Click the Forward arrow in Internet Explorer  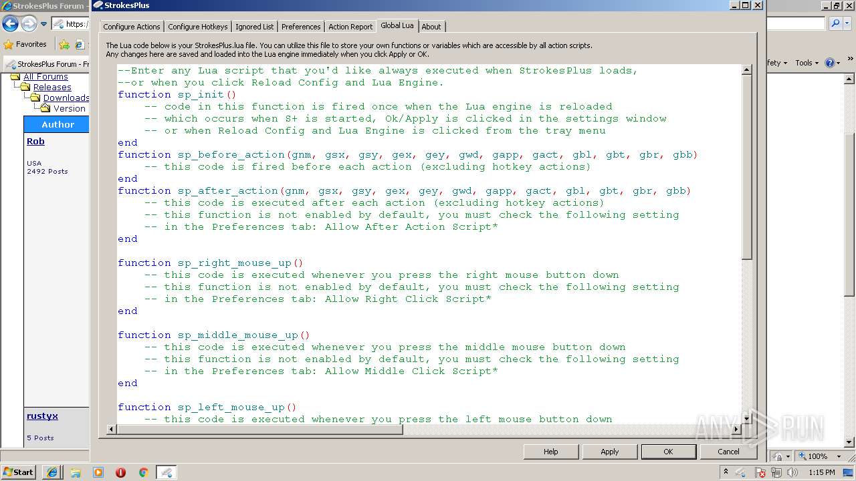pyautogui.click(x=29, y=24)
